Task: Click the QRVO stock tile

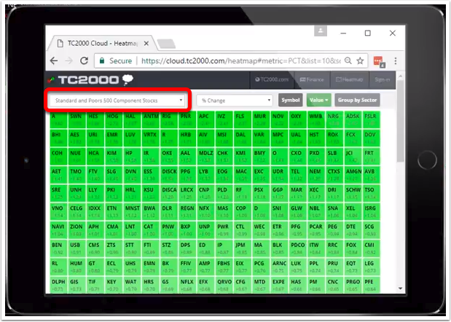Action: (x=224, y=285)
